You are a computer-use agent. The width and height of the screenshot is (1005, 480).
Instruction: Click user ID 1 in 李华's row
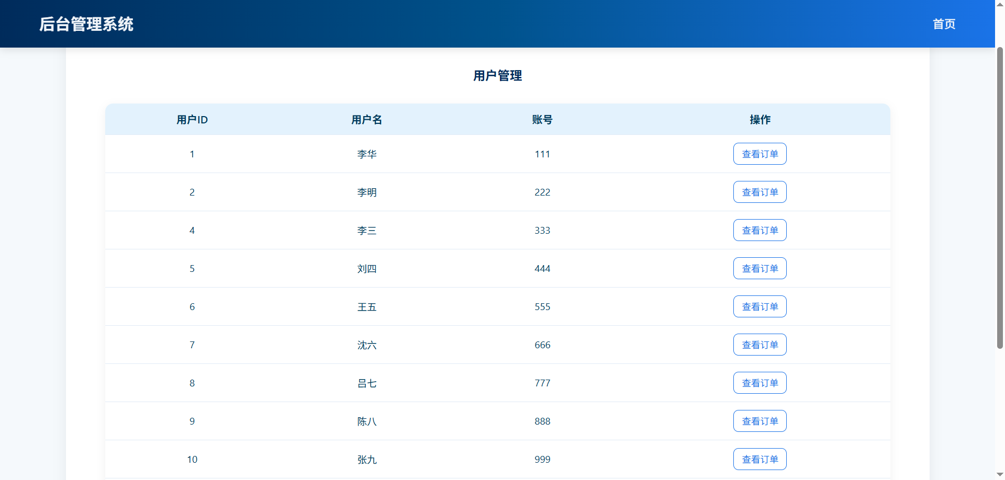(x=192, y=154)
